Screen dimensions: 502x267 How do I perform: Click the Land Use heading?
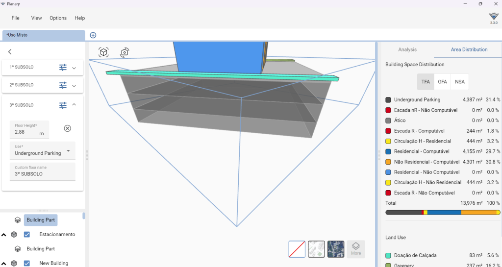click(x=396, y=238)
